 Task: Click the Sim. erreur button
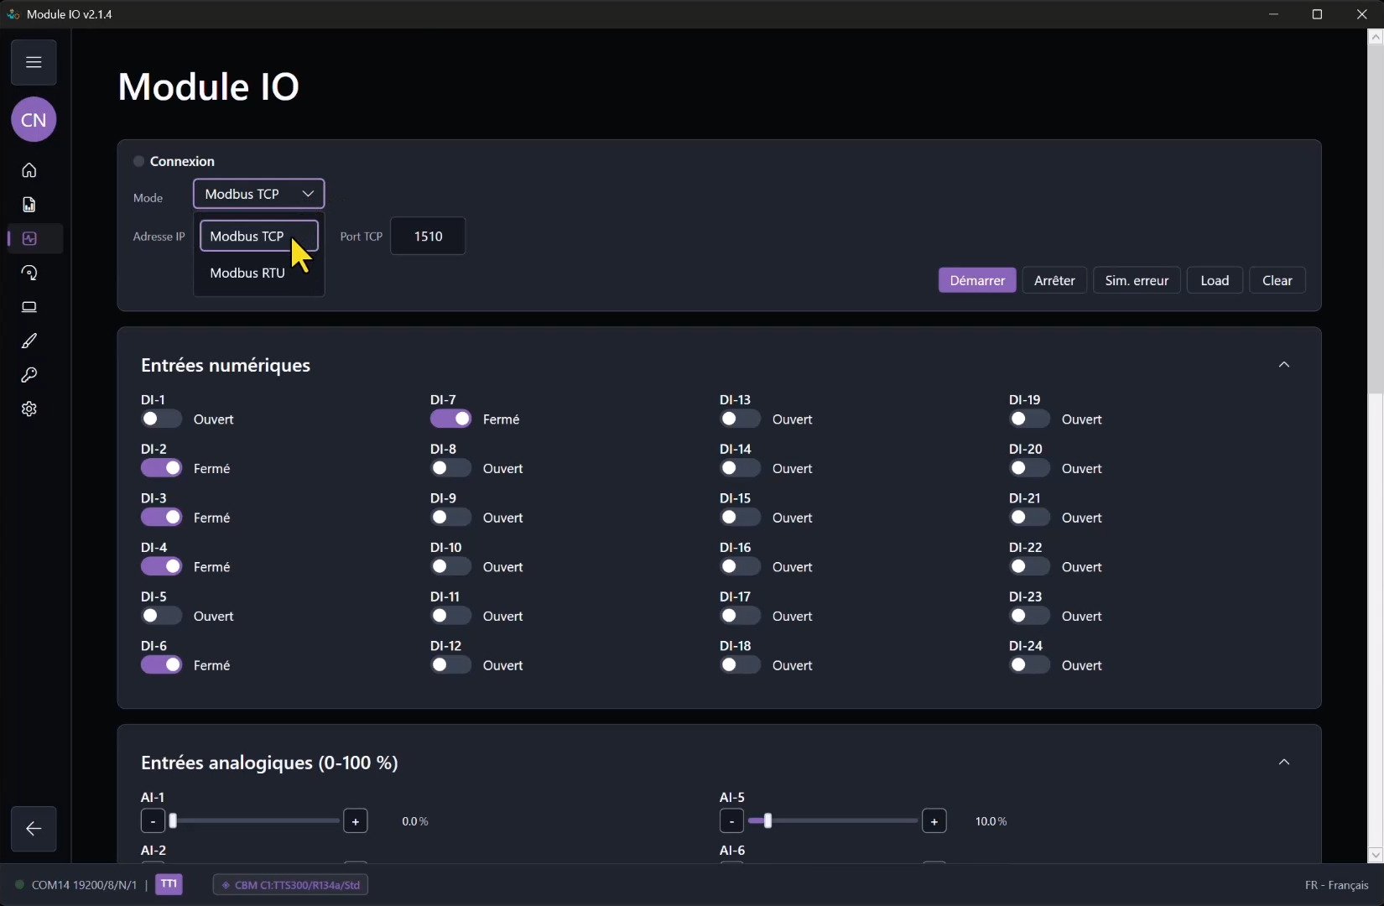tap(1137, 280)
